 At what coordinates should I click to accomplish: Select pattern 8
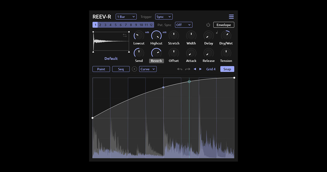coord(131,25)
